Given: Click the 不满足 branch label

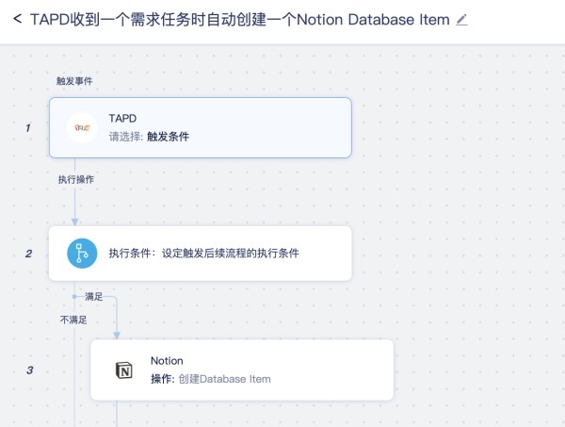Looking at the screenshot, I should coord(73,320).
